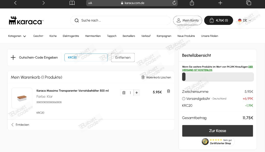The width and height of the screenshot is (265, 152).
Task: Click the info icon next to Versandgebühr
Action: 183,99
